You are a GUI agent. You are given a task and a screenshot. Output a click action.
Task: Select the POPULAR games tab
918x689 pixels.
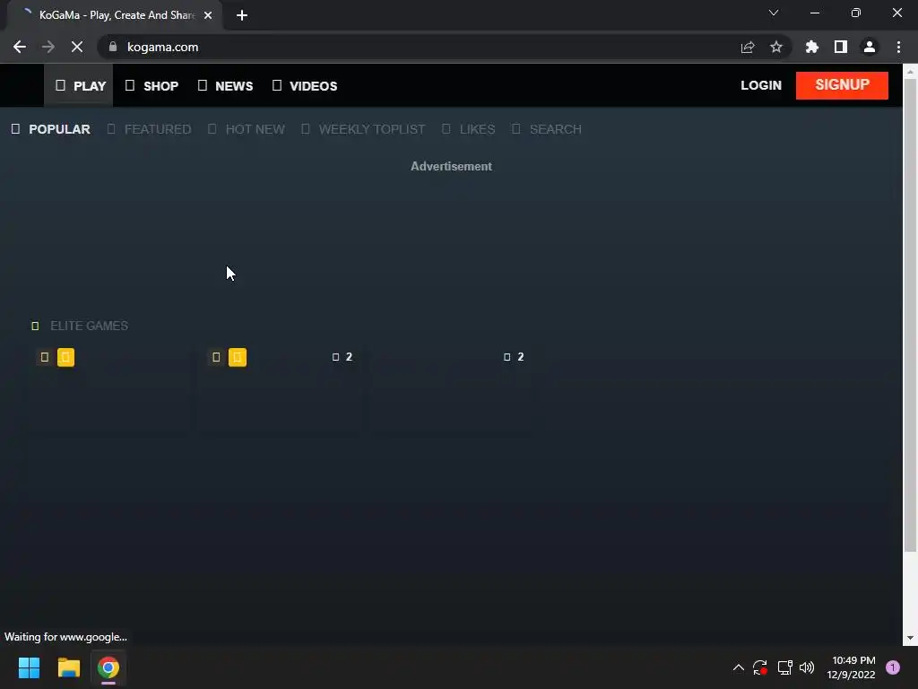[51, 129]
